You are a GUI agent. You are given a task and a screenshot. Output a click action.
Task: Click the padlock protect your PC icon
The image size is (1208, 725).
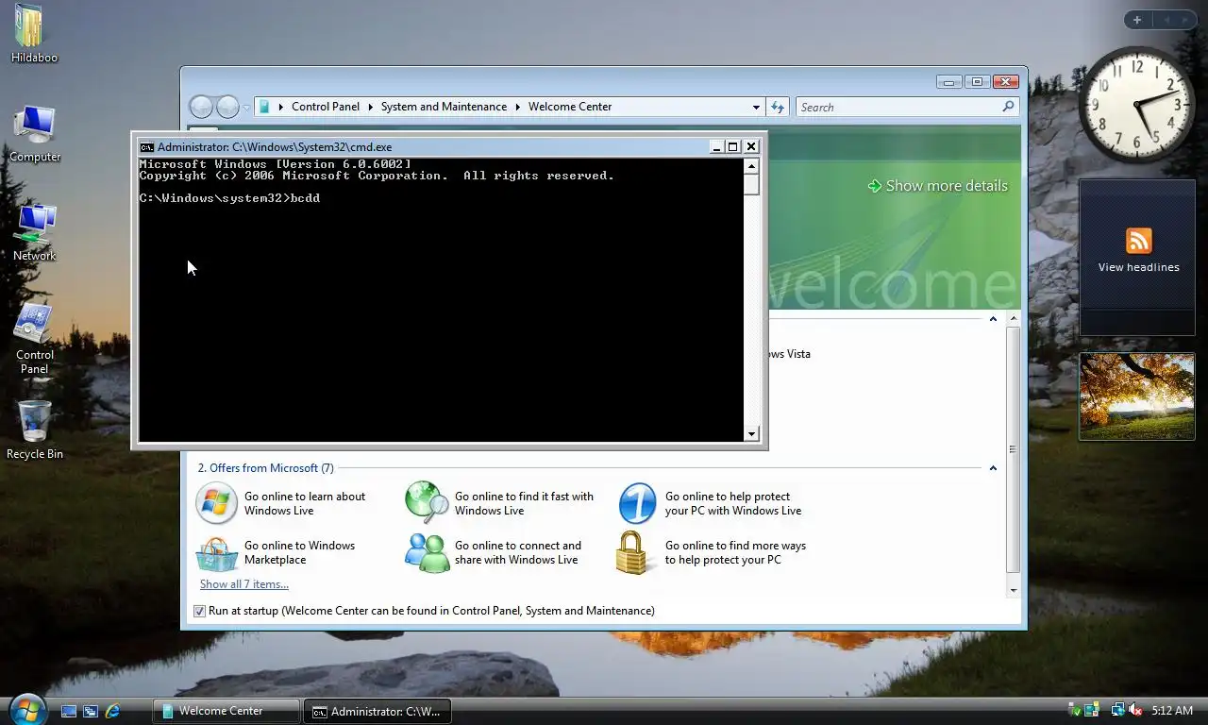tap(632, 553)
